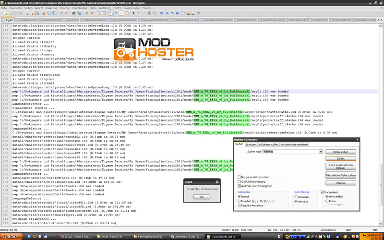The width and height of the screenshot is (384, 240).
Task: Click the Schließen button
Action: pyautogui.click(x=341, y=183)
